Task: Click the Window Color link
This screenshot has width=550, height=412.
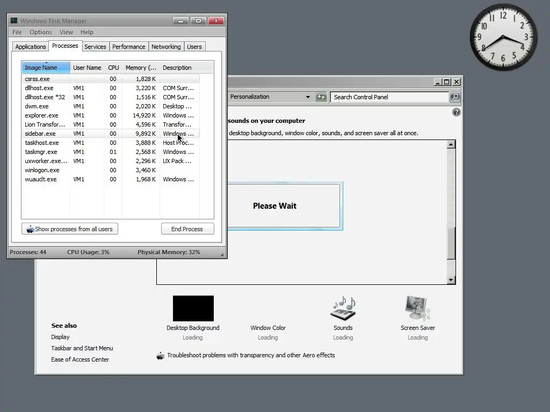Action: [268, 328]
